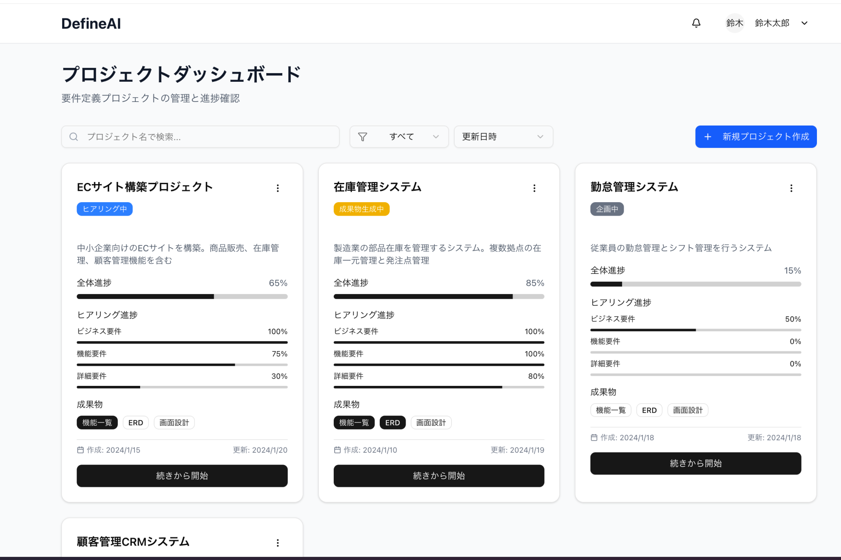This screenshot has height=560, width=841.
Task: Expand the chevron next to 鈴木太郎
Action: (x=805, y=23)
